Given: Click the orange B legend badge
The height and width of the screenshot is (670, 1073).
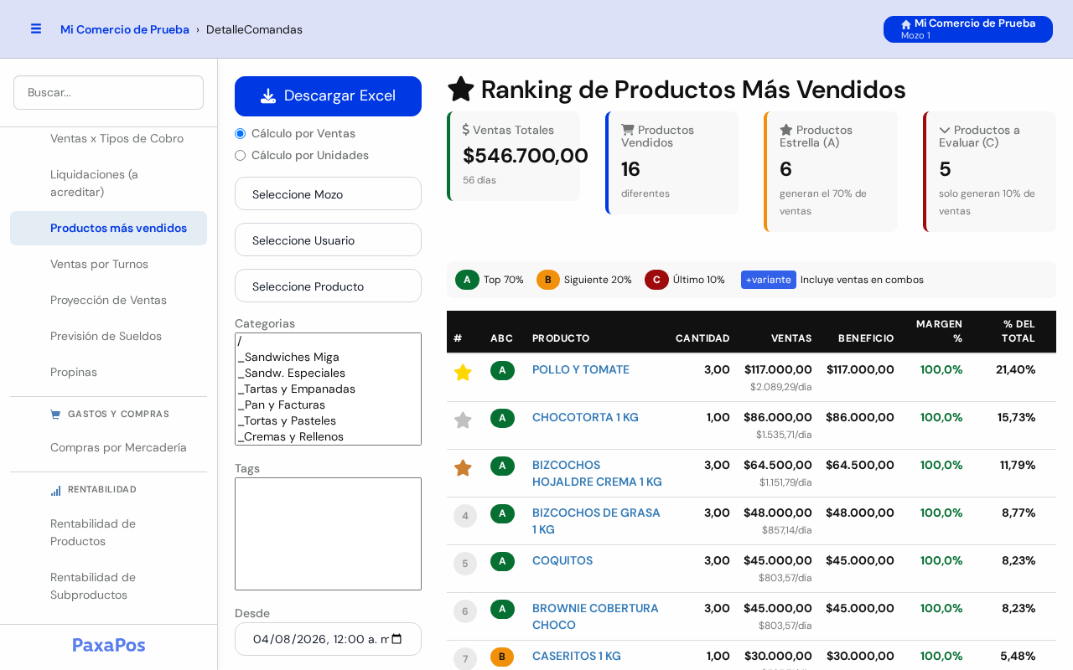Looking at the screenshot, I should coord(547,280).
